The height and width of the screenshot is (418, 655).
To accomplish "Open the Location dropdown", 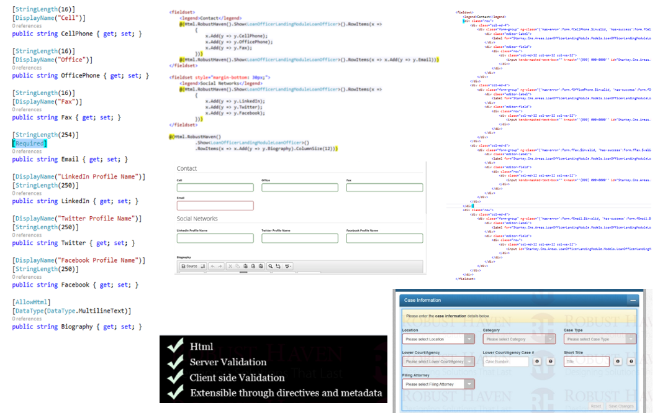I will (438, 339).
